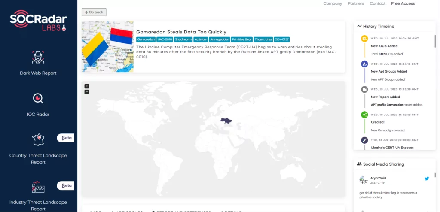Click the APT_profile_Gamaredon report text
The image size is (440, 212).
[387, 105]
